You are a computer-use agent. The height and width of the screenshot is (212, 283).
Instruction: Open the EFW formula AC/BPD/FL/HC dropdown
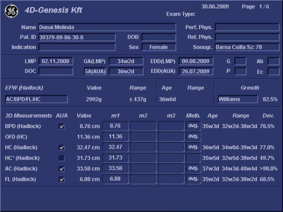pyautogui.click(x=36, y=99)
